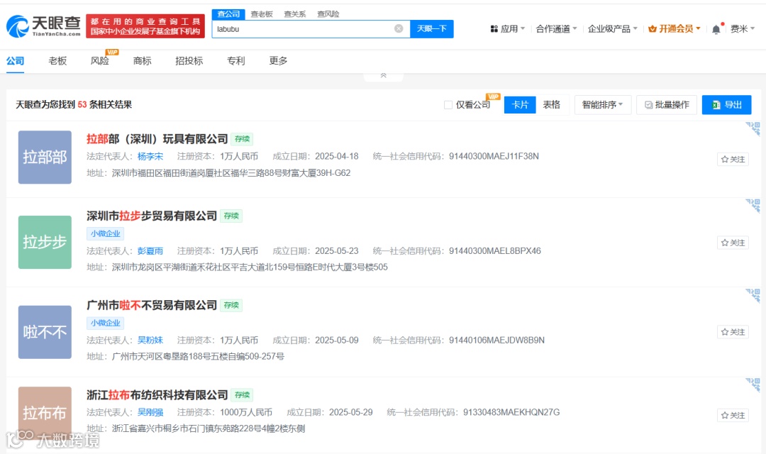Follow 广州市啦不不贸易有限公司 with 关注 star

tap(733, 332)
